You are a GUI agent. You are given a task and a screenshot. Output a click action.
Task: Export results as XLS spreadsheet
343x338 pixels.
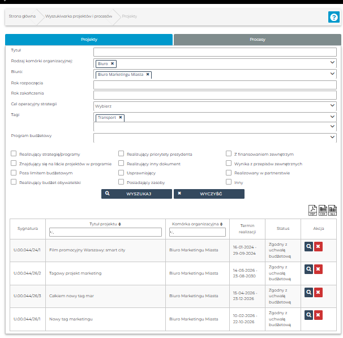click(x=332, y=211)
